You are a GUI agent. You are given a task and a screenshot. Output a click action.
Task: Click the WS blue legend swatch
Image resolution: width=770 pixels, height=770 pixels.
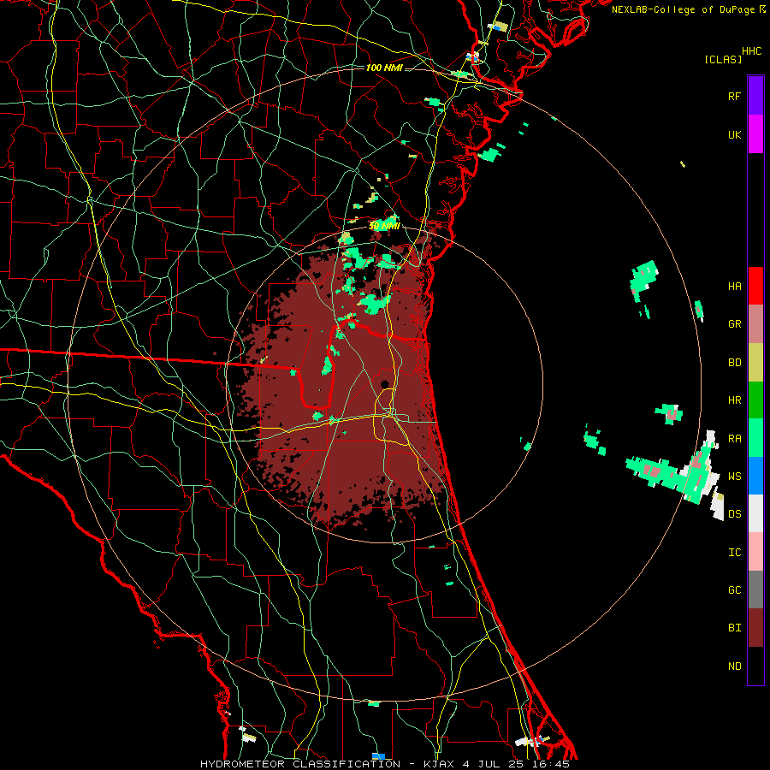click(755, 476)
